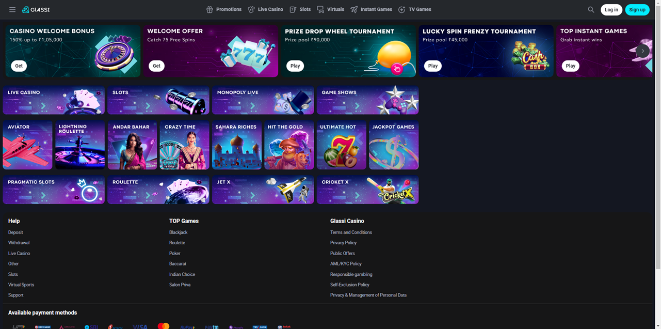The height and width of the screenshot is (329, 661).
Task: View the Responsible gambling policy
Action: [351, 274]
